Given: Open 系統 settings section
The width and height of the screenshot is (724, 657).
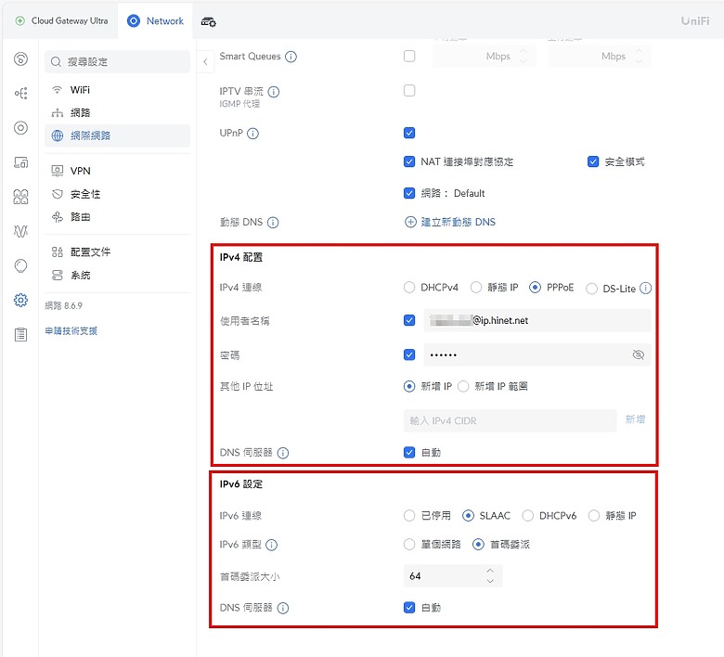Looking at the screenshot, I should coord(117,276).
